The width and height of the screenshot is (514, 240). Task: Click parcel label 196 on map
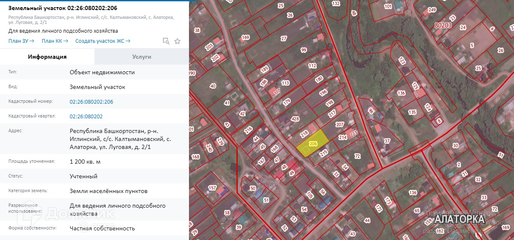323,92
